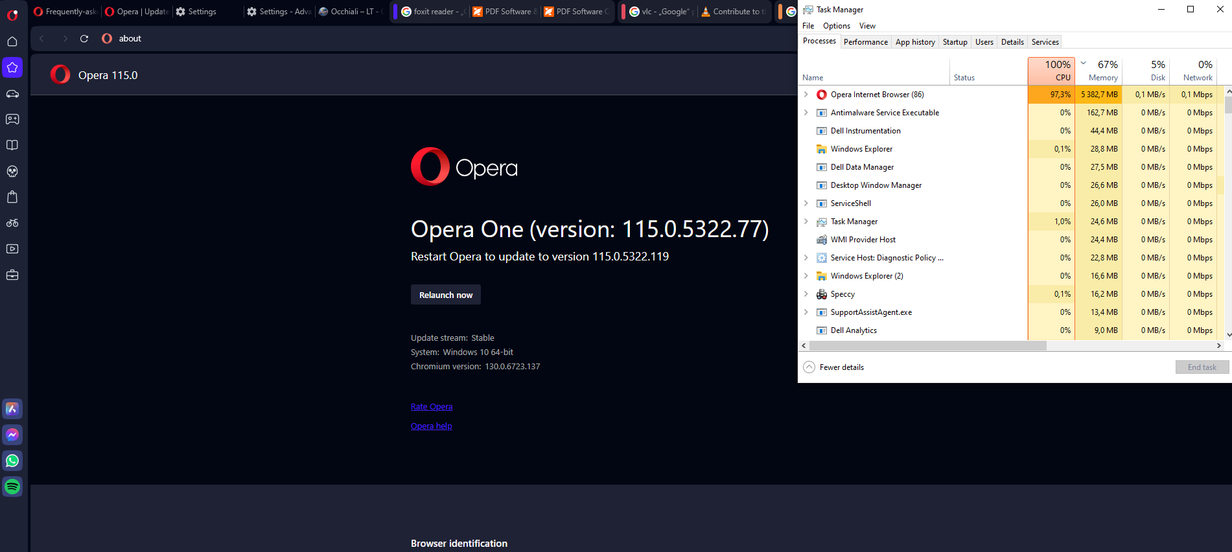Expand Antimalware Service Executable process
Screen dimensions: 1232x552
806,113
